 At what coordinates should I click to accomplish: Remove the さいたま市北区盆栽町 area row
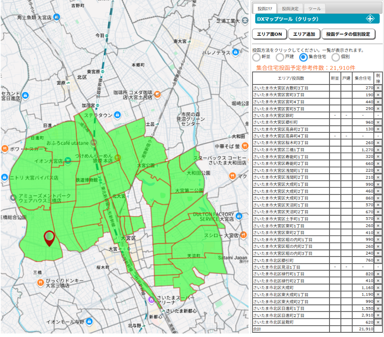(378, 322)
